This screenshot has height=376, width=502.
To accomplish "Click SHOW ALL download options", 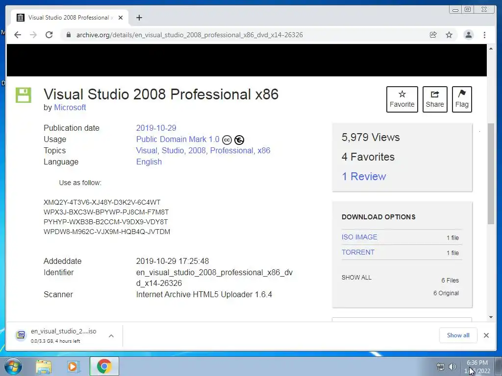I will pos(356,277).
